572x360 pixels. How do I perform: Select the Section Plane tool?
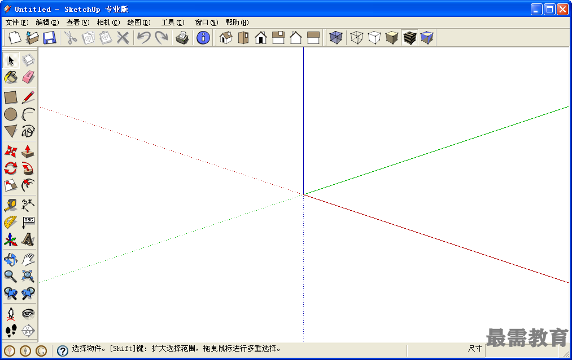pos(28,331)
